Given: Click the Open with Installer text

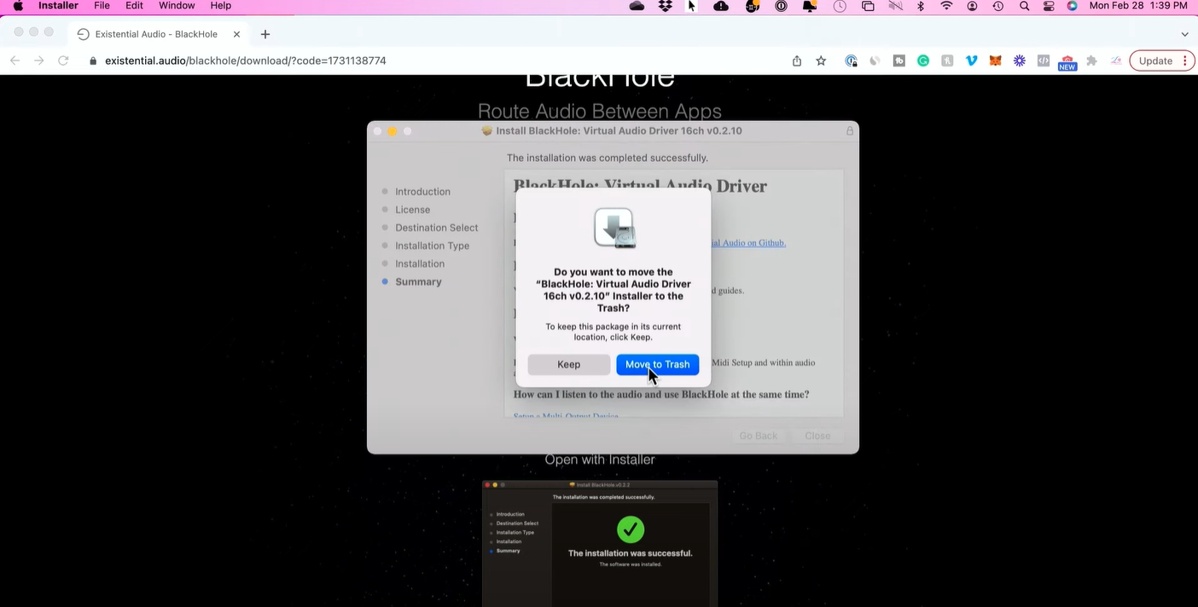Looking at the screenshot, I should point(600,460).
